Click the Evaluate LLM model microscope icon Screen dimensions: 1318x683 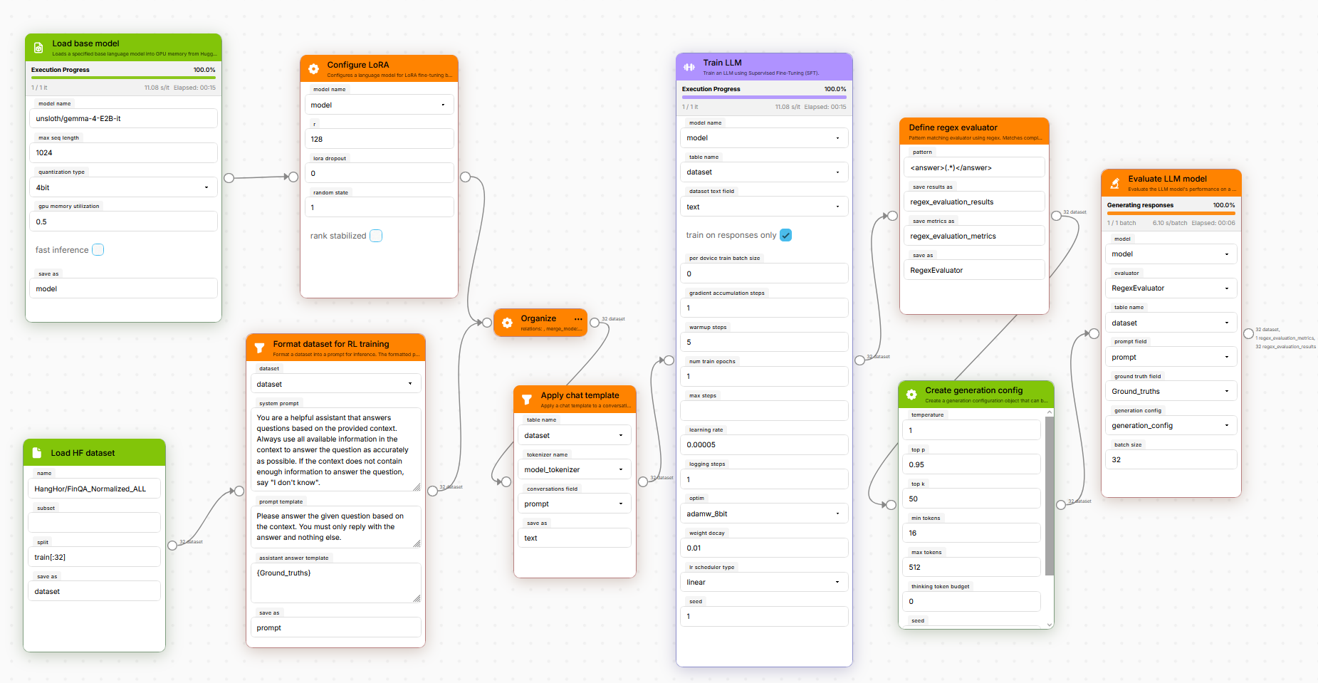coord(1114,183)
